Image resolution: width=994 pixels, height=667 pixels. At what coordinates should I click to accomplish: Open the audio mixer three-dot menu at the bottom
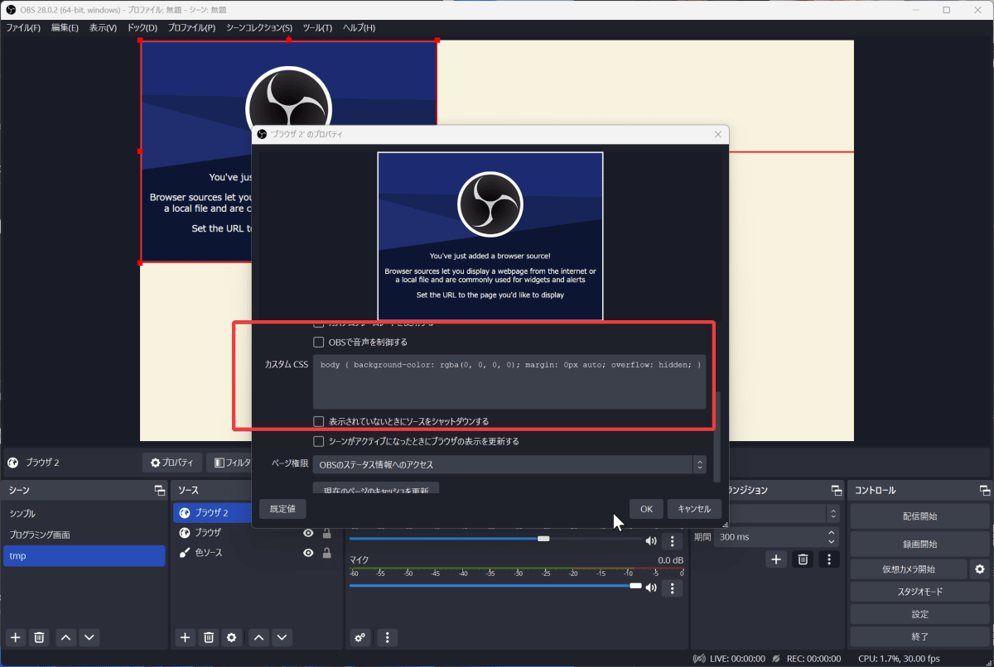387,637
